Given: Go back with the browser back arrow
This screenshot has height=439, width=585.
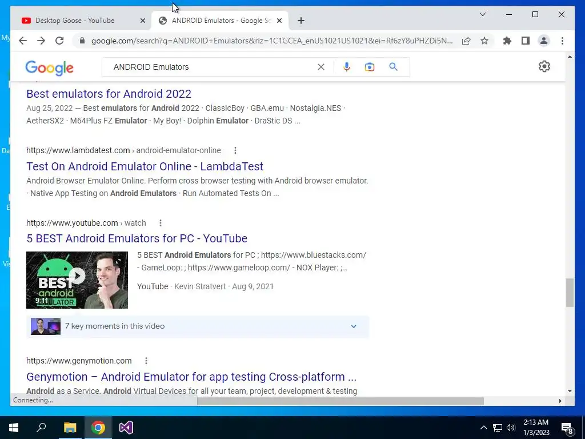Looking at the screenshot, I should (x=23, y=41).
